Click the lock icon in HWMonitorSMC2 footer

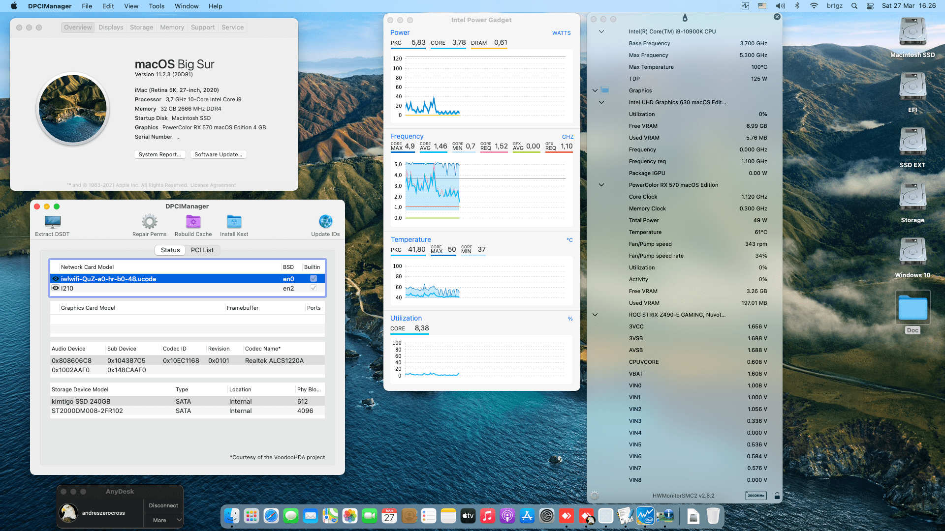click(x=777, y=496)
